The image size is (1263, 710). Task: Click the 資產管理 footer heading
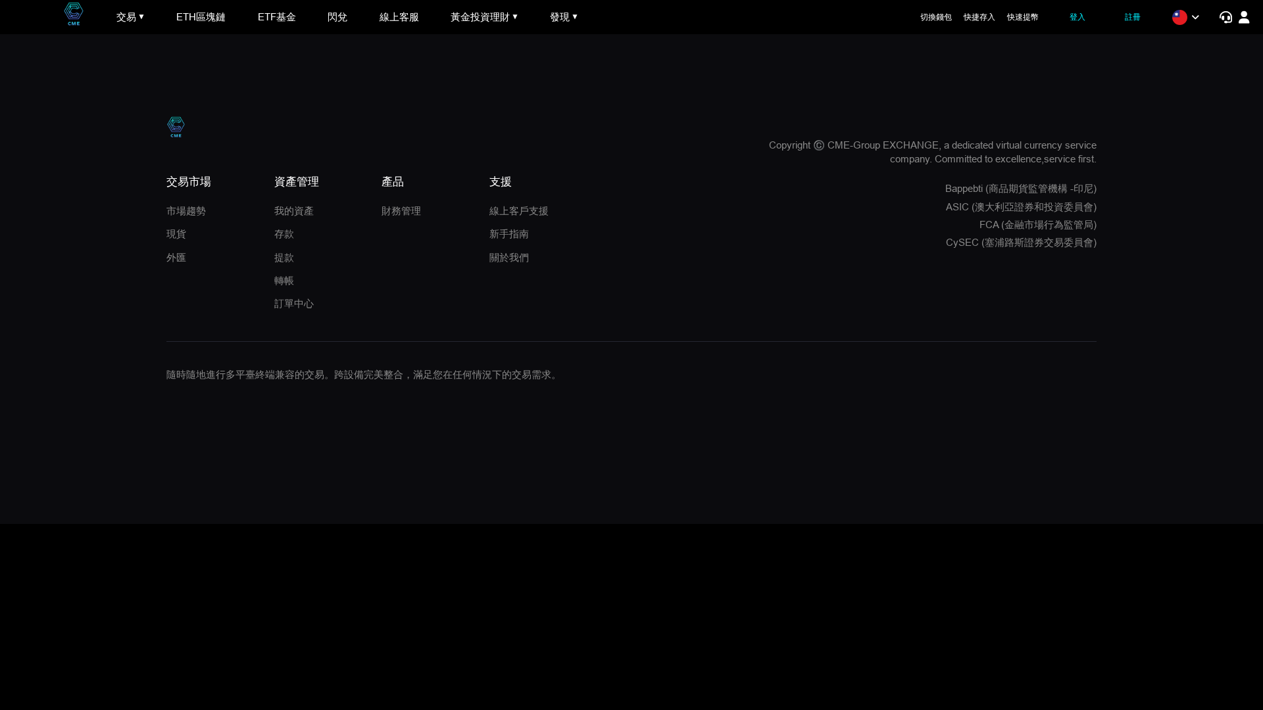296,181
